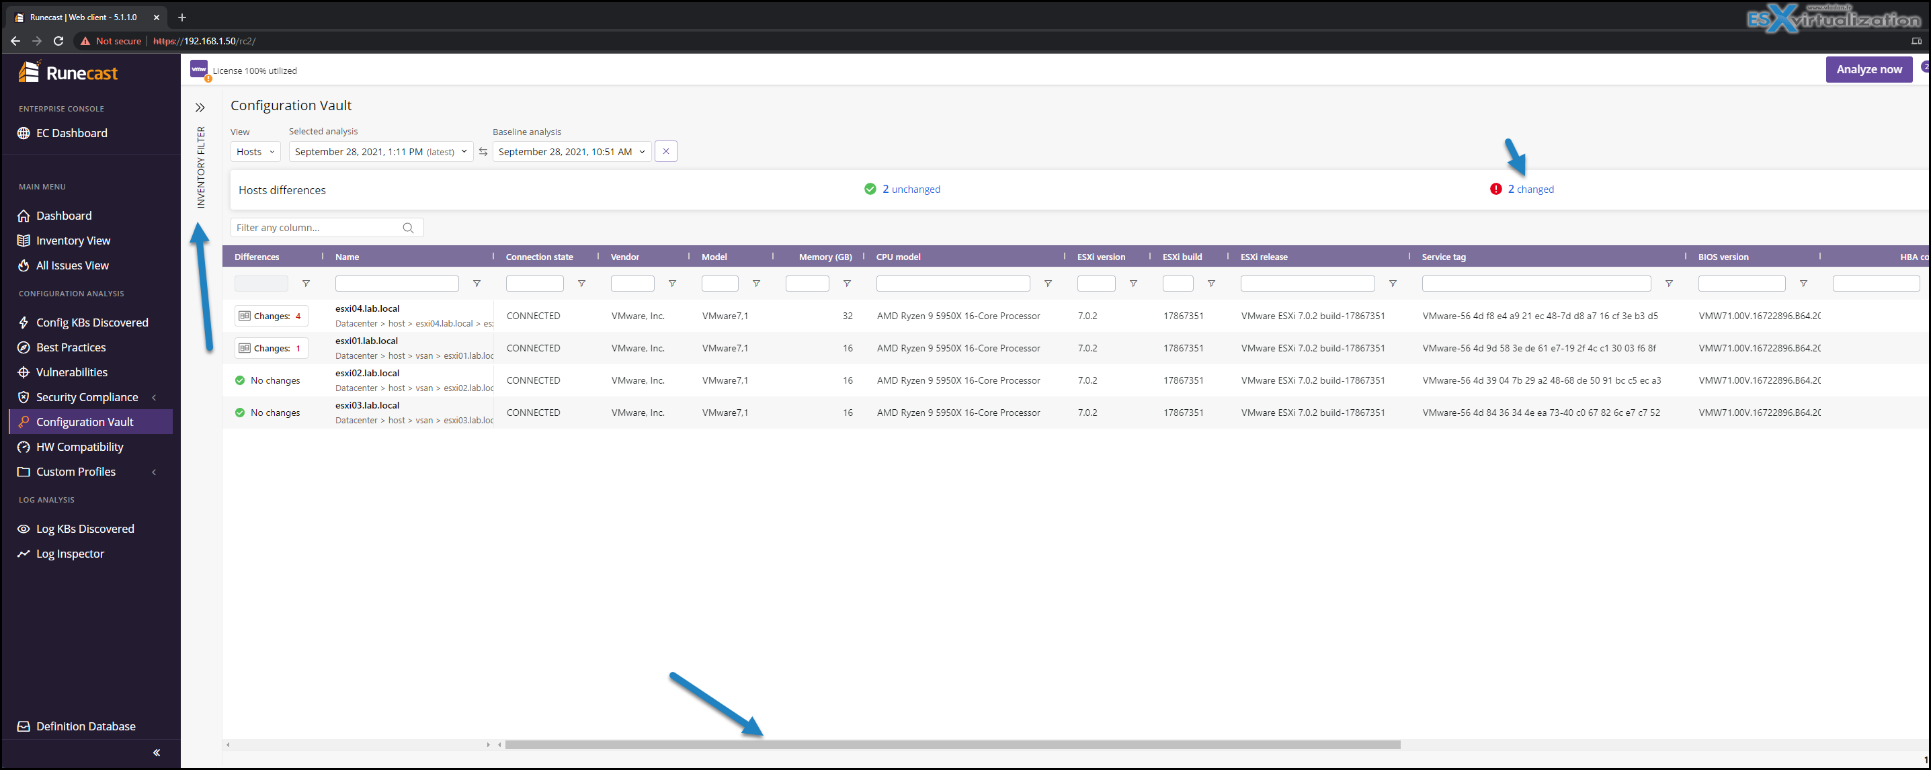This screenshot has height=770, width=1931.
Task: Click filter funnel for CPU model column
Action: click(1048, 284)
